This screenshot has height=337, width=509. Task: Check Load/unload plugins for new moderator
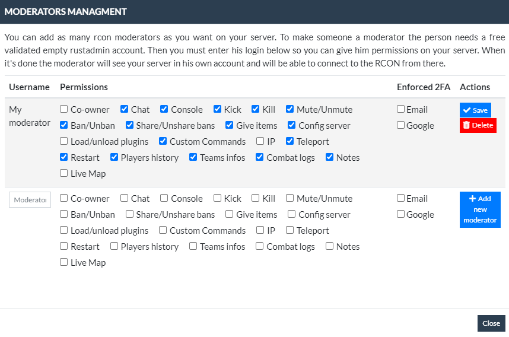coord(63,230)
